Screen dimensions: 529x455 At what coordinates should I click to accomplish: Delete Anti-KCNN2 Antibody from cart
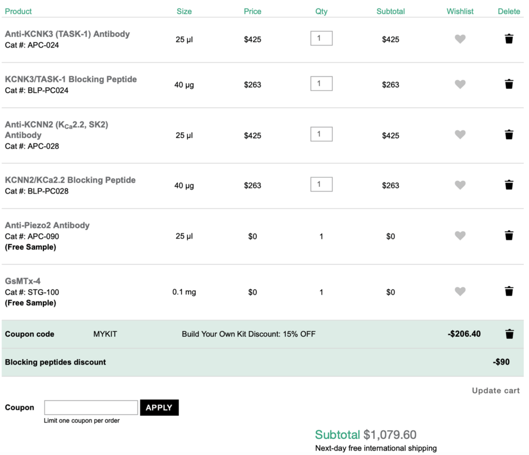click(x=509, y=135)
